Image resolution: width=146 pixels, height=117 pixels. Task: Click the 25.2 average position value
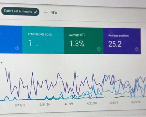point(115,44)
